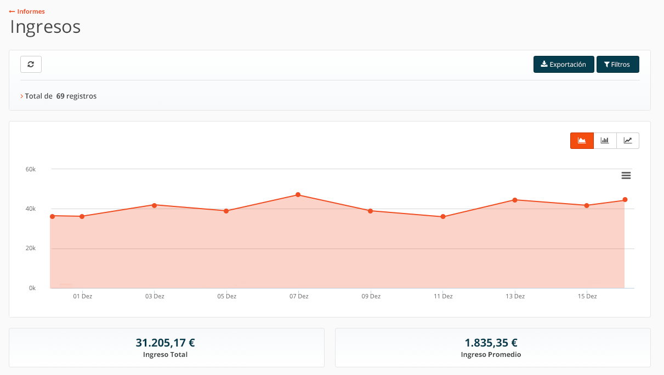The width and height of the screenshot is (664, 375).
Task: Select the data point at 13 Dez
Action: [x=515, y=200]
